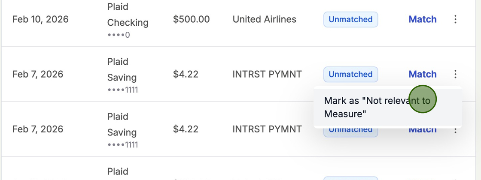
Task: Open three-dot menu for upper INTRST PYMNT row
Action: point(455,74)
